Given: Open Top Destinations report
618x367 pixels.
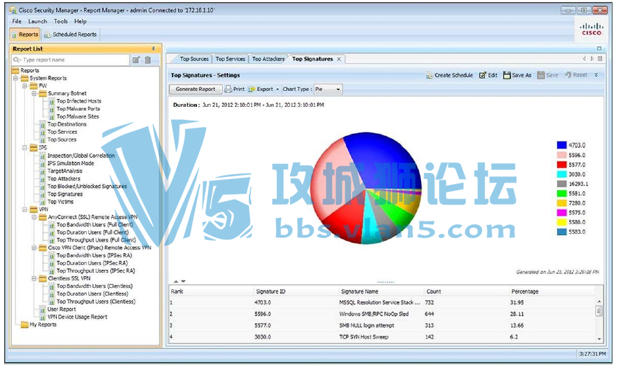Looking at the screenshot, I should pos(67,124).
